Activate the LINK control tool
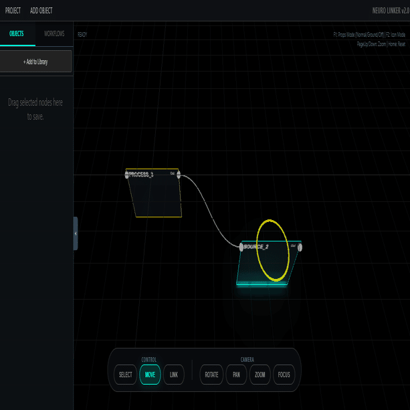The height and width of the screenshot is (410, 410). pos(174,375)
